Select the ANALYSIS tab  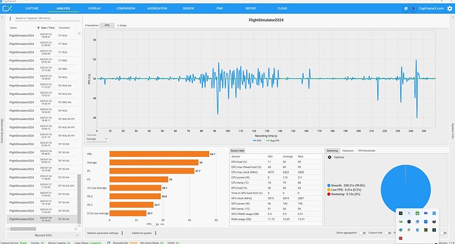(63, 9)
